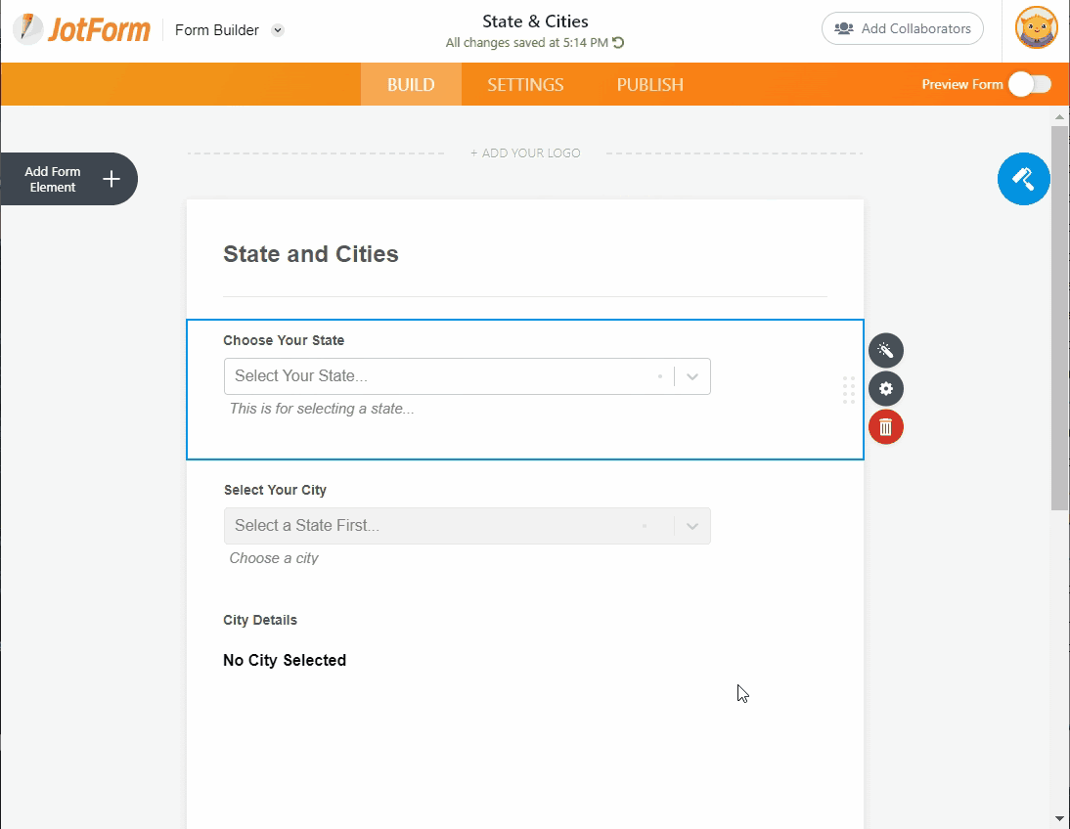
Task: Open the Select Your State dropdown
Action: (467, 376)
